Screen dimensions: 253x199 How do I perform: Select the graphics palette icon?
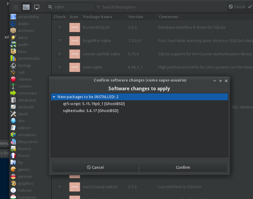coord(13,183)
